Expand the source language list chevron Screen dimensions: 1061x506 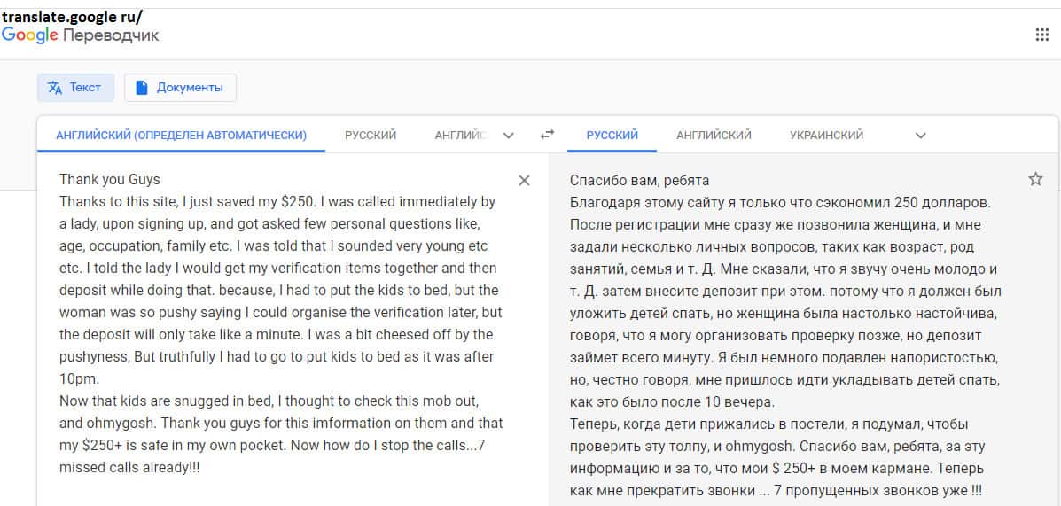pyautogui.click(x=508, y=136)
